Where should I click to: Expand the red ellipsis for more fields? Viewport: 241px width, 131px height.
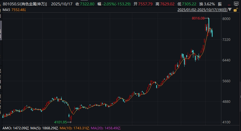tap(229, 4)
